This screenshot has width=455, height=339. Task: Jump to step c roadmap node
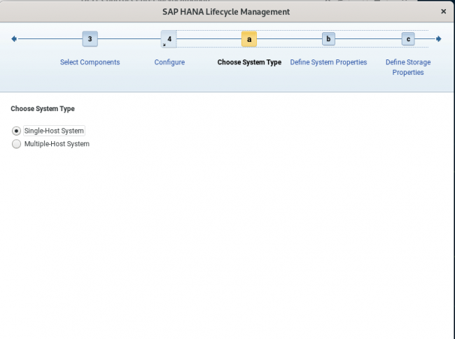408,39
